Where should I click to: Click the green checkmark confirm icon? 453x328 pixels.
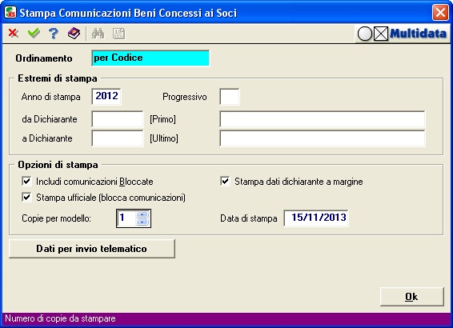pyautogui.click(x=34, y=34)
